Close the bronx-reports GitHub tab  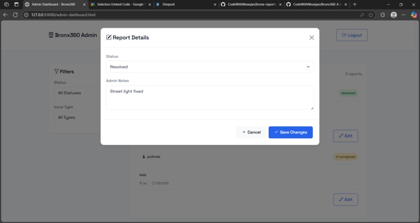click(x=280, y=5)
